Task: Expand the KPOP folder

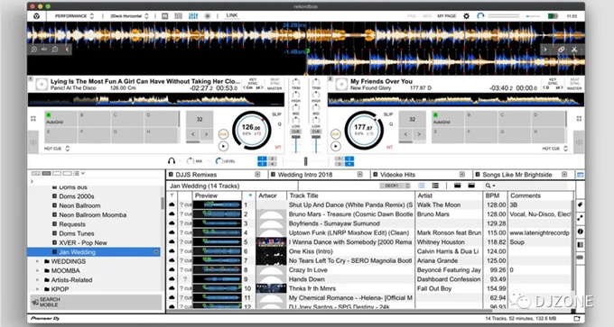Action: (38, 289)
